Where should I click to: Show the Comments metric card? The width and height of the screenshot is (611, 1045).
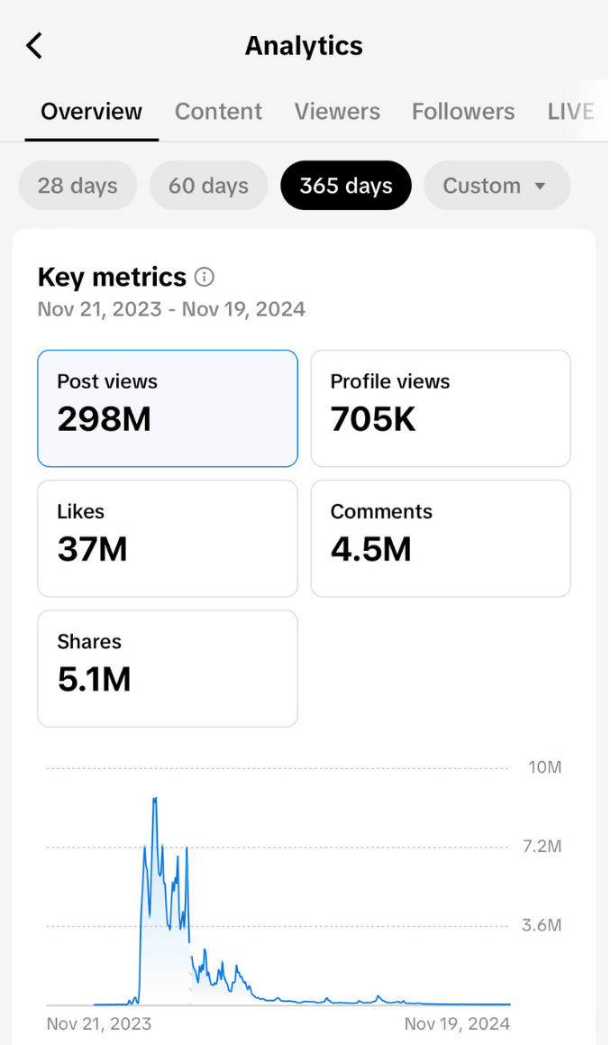[441, 538]
